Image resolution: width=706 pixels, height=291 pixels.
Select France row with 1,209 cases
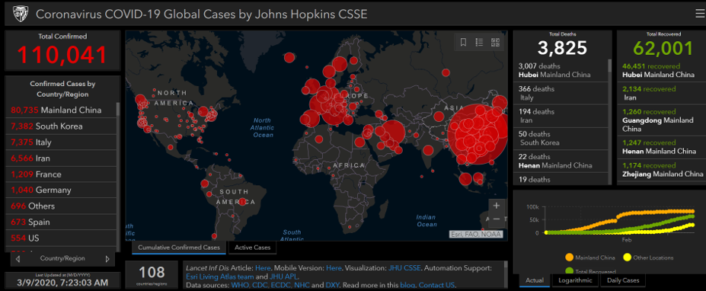(61, 174)
